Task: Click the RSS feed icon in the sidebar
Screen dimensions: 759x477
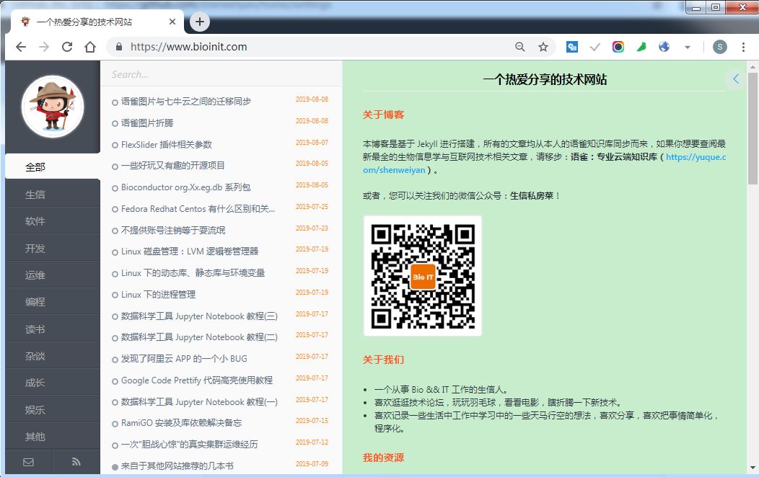Action: point(76,462)
